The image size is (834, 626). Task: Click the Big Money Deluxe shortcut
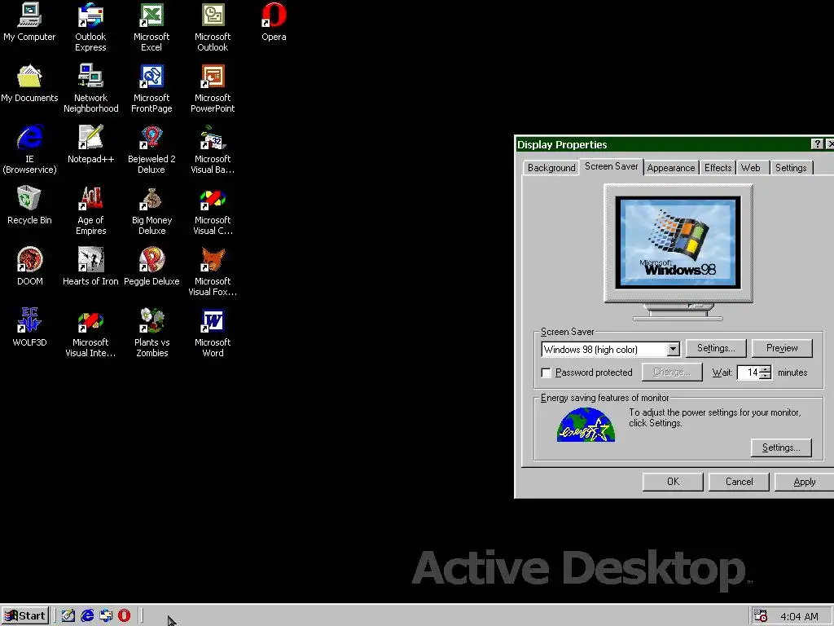pos(151,210)
